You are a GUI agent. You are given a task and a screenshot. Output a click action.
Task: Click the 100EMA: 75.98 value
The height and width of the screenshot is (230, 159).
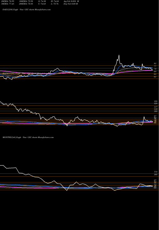coord(25,1)
